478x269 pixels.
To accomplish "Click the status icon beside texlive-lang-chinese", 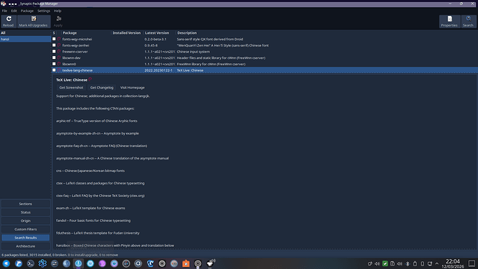I will 59,70.
